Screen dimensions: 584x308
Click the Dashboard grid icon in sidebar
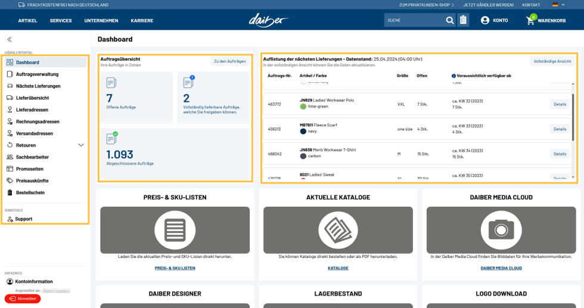[x=10, y=62]
